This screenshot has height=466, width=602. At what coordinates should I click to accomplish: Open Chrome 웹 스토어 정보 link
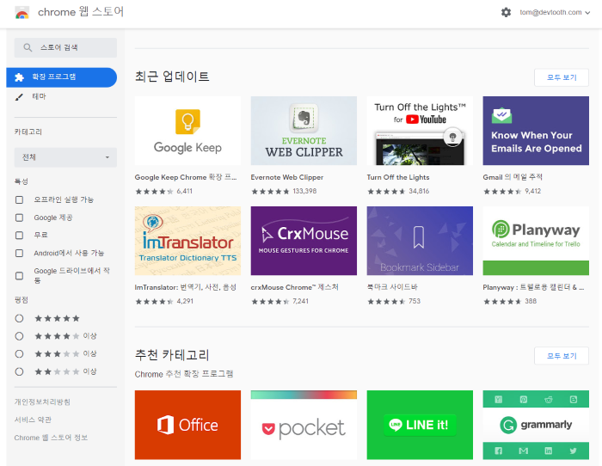51,438
